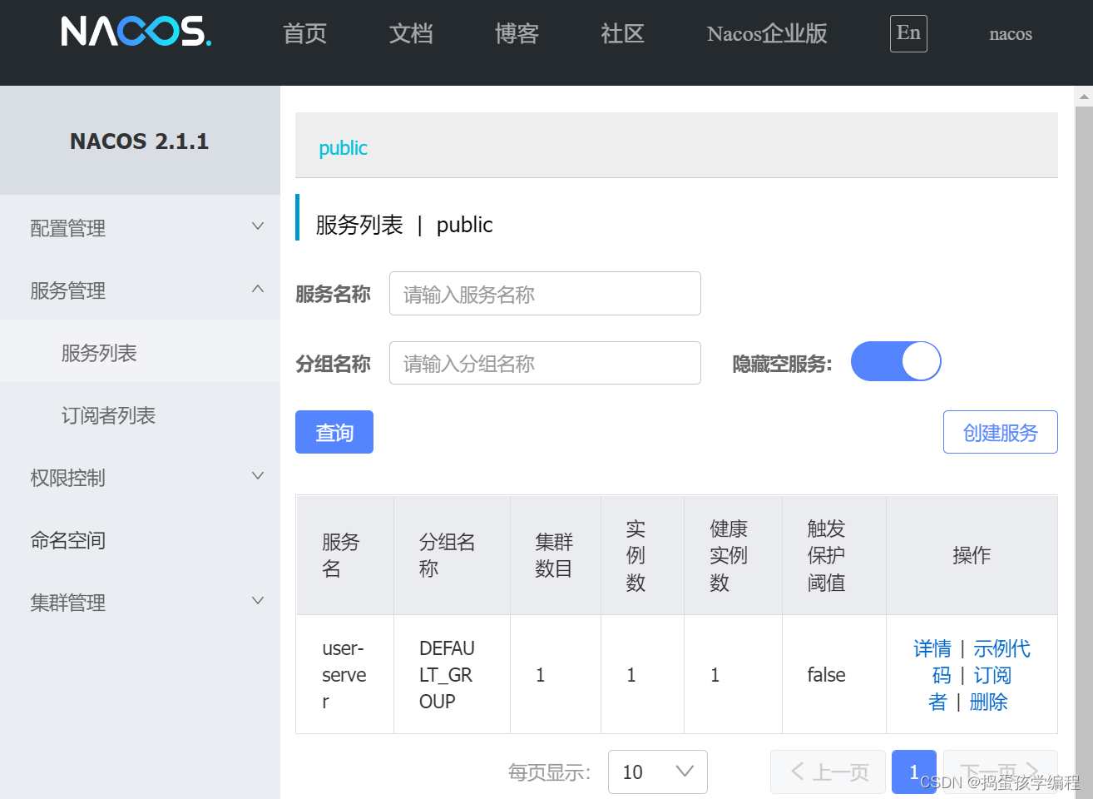Open the page size dropdown showing 10
1093x799 pixels.
[658, 772]
